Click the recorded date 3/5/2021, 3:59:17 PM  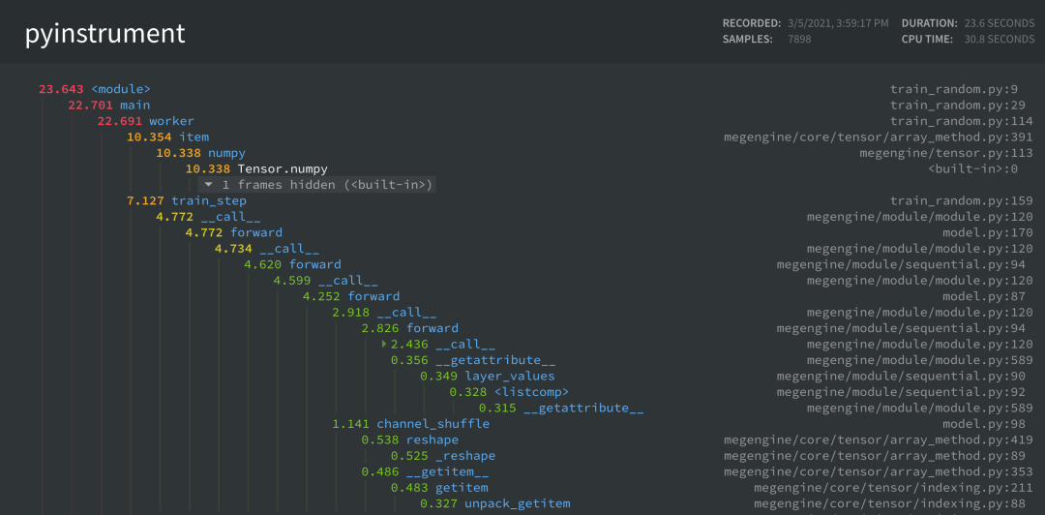[x=838, y=23]
